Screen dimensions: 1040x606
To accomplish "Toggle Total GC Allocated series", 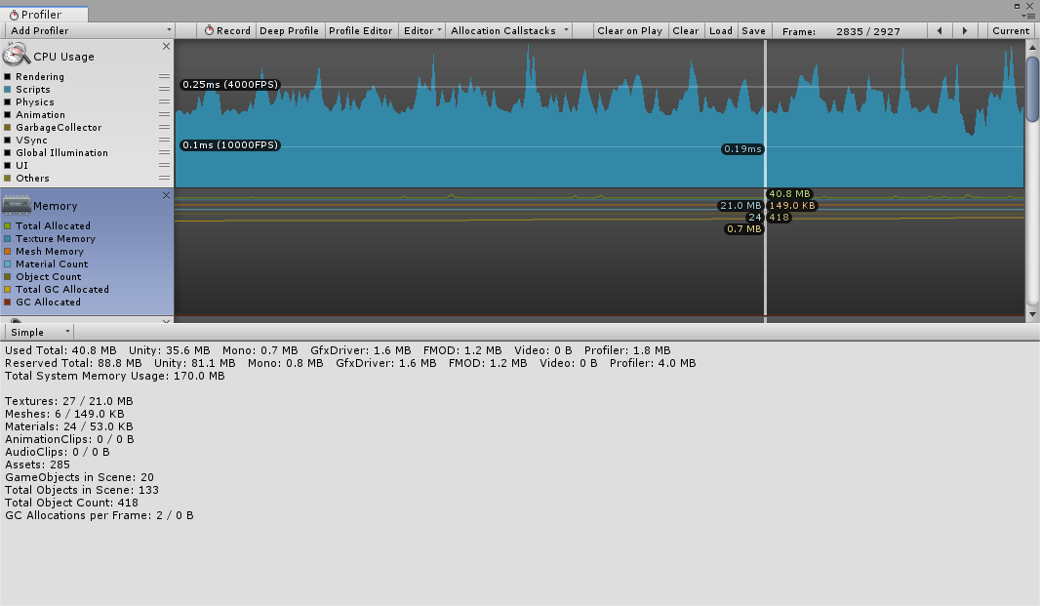I will click(7, 290).
